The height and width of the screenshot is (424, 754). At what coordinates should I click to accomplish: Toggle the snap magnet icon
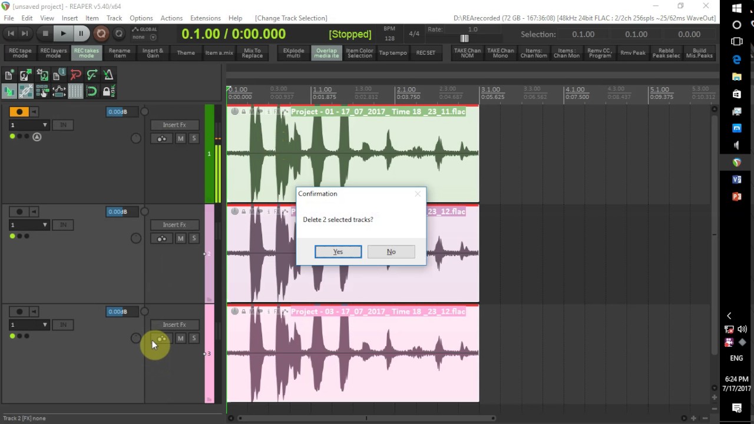pos(92,91)
